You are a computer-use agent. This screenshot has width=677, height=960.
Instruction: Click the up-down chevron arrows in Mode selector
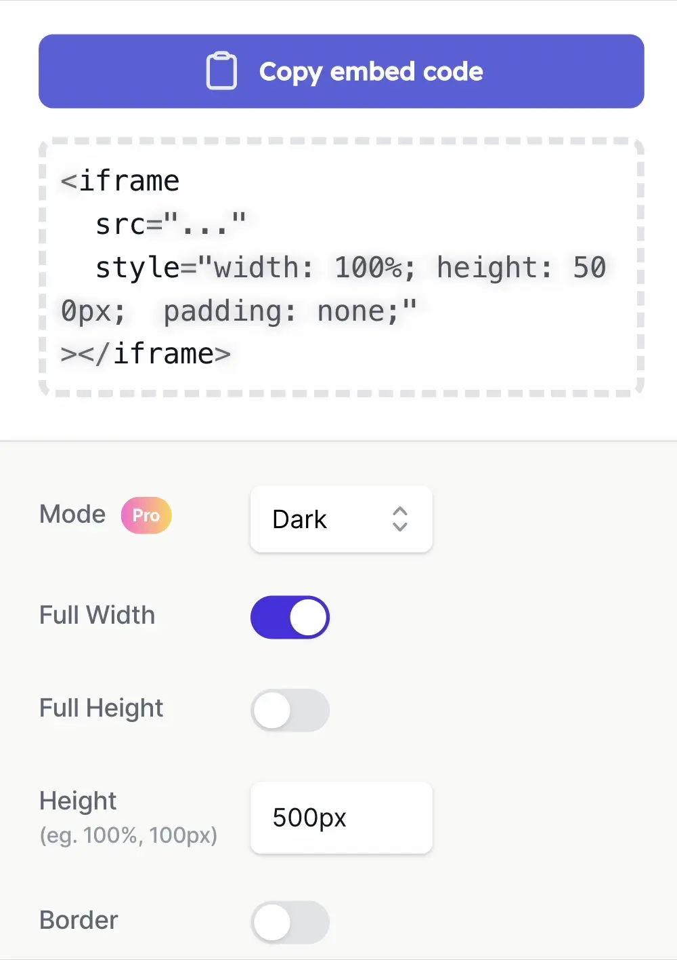(400, 519)
